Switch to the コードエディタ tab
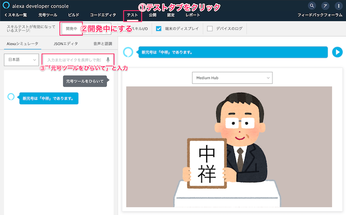346x215 pixels. point(103,15)
